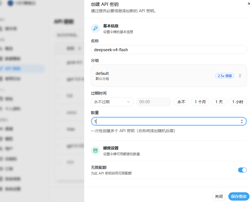Image resolution: width=250 pixels, height=202 pixels.
Task: Click the card icon beside 额度设置
Action: 95,151
